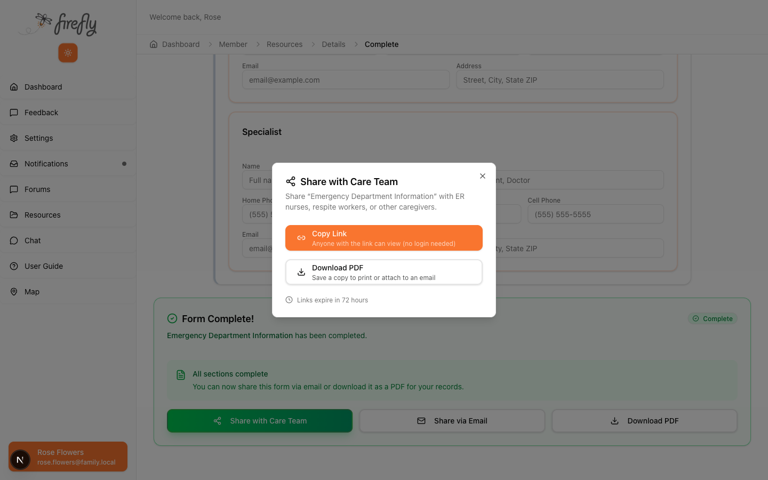Screen dimensions: 768x480
Task: Open the Rose Flowers profile card
Action: tap(67, 457)
